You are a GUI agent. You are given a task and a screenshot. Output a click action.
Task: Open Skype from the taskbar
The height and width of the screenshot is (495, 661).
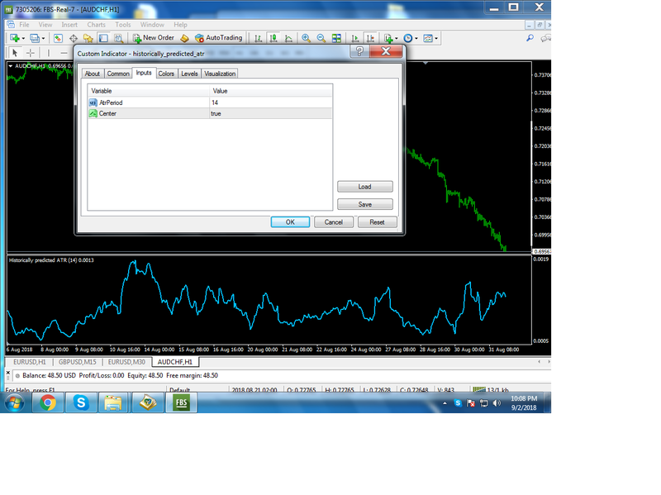tap(81, 402)
